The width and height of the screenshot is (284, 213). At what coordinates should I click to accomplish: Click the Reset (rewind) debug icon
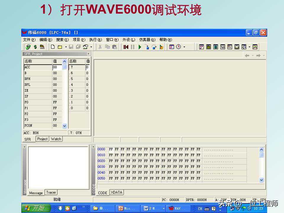(x=126, y=47)
